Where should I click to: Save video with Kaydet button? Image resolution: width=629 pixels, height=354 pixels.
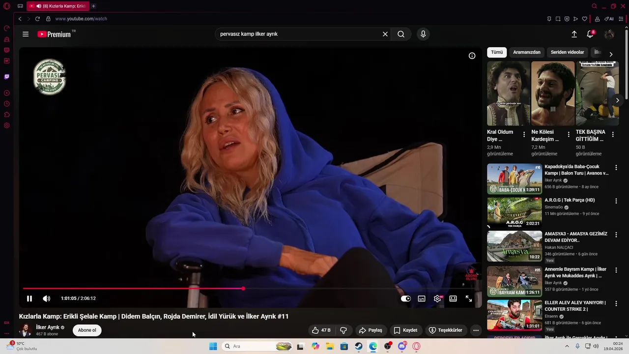point(405,330)
